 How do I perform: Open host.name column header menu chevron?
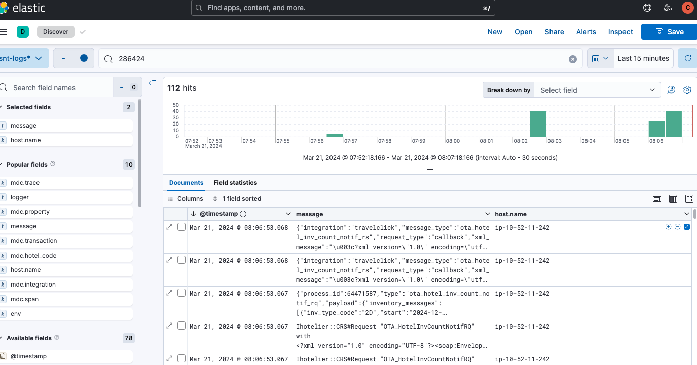[687, 214]
